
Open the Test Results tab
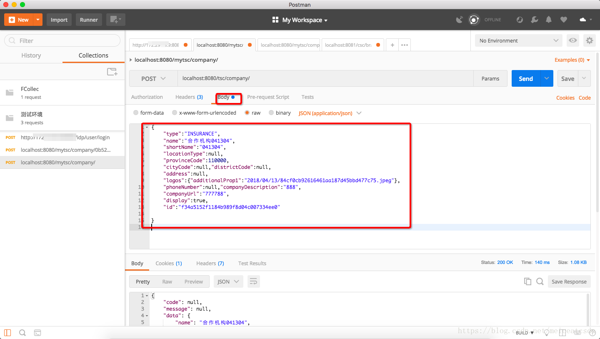click(252, 264)
